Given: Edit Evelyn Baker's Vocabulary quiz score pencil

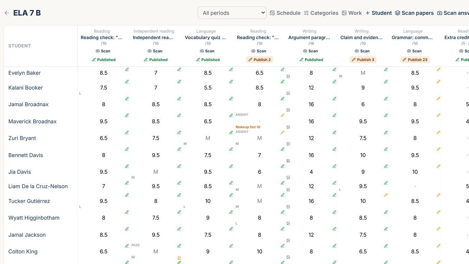Looking at the screenshot, I should coord(231,70).
